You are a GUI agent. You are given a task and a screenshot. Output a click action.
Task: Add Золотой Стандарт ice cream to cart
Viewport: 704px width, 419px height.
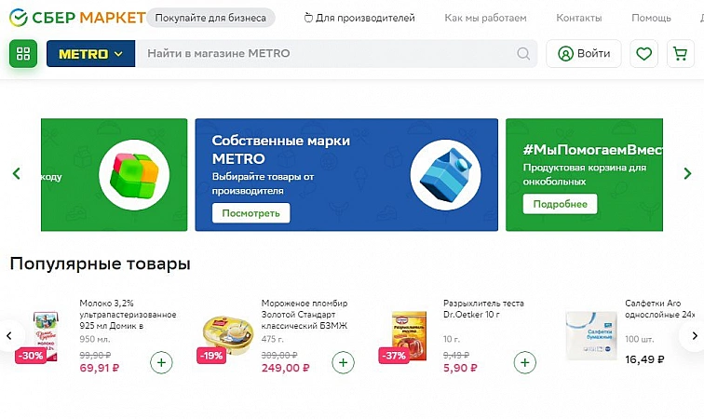pyautogui.click(x=343, y=362)
